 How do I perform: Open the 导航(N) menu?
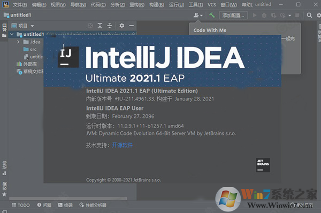tap(78, 5)
